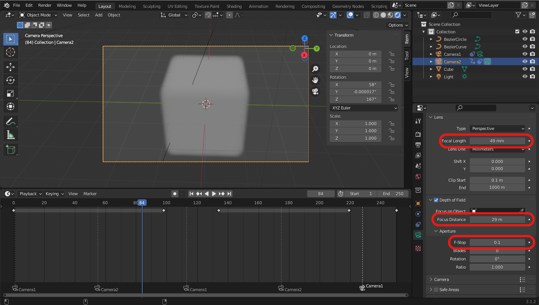539x305 pixels.
Task: Select the Measure tool
Action: (x=10, y=135)
